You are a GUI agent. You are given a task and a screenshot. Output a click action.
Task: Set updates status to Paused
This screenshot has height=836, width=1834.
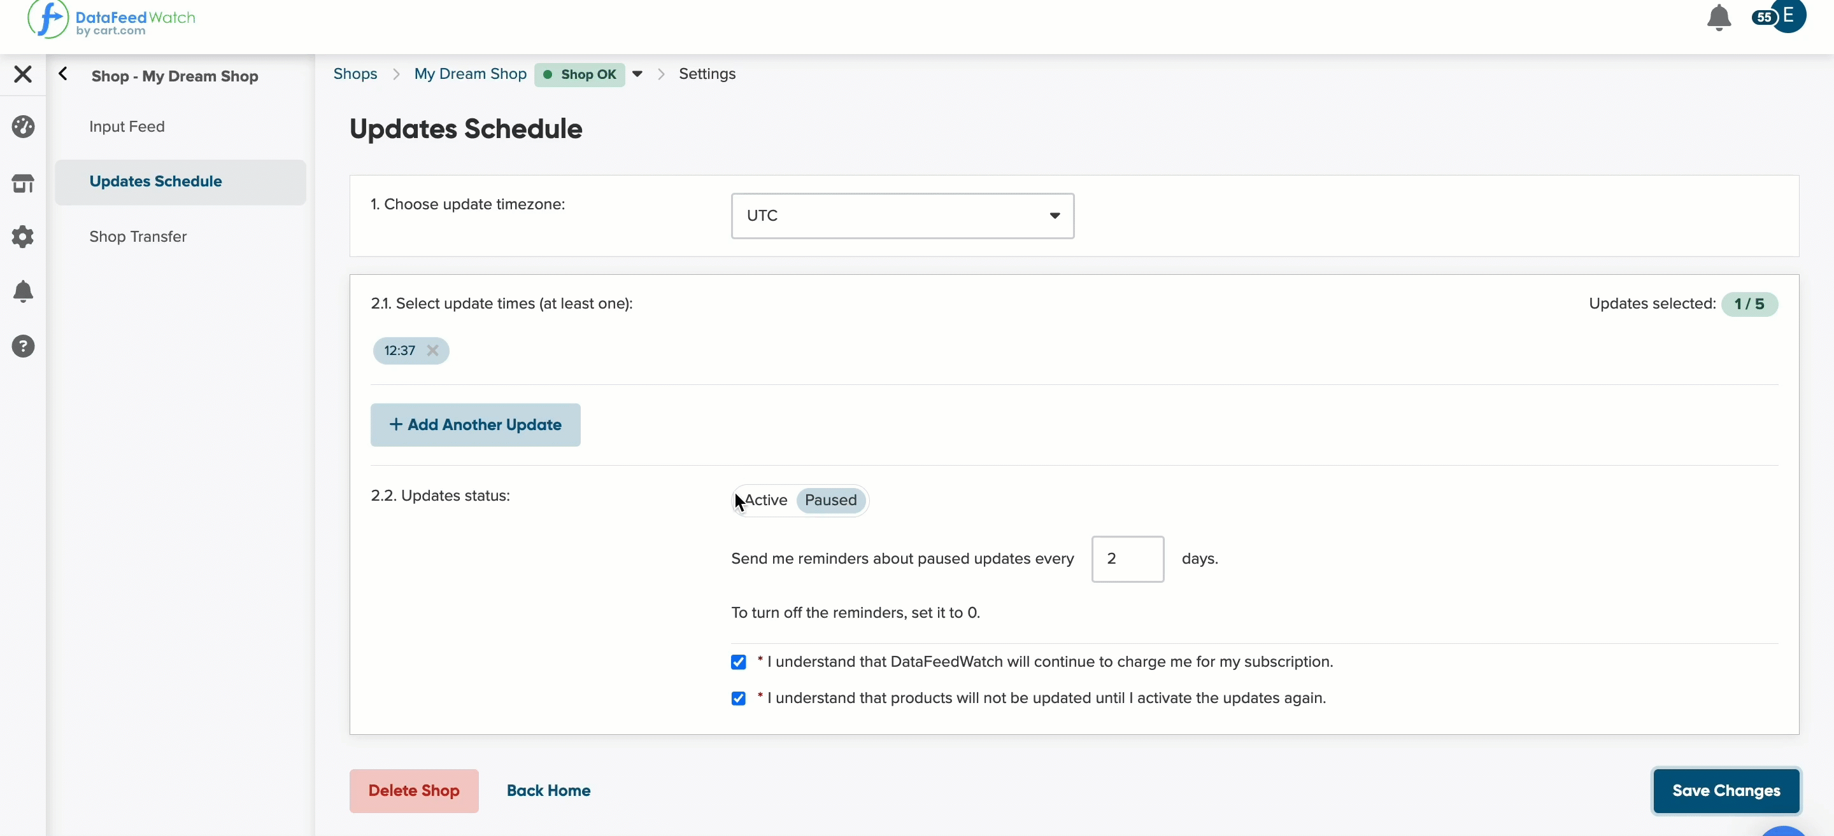pyautogui.click(x=830, y=500)
